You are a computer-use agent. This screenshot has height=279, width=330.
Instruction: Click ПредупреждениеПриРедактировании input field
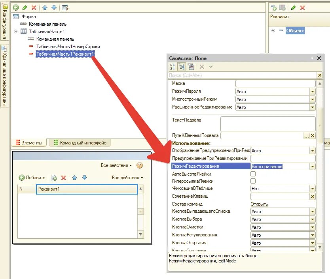pos(283,158)
